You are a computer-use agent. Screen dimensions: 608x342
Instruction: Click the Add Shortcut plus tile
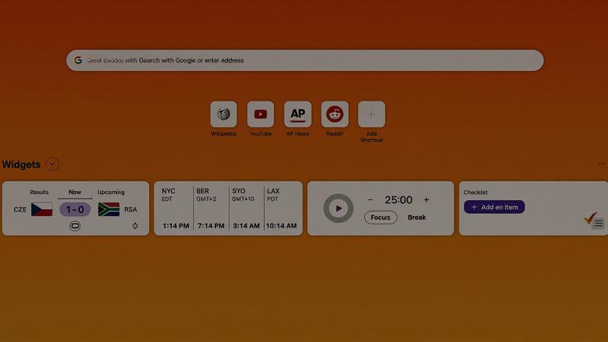click(371, 115)
